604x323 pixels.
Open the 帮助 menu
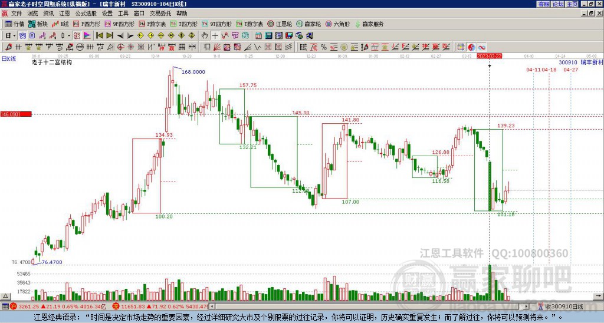(182, 14)
